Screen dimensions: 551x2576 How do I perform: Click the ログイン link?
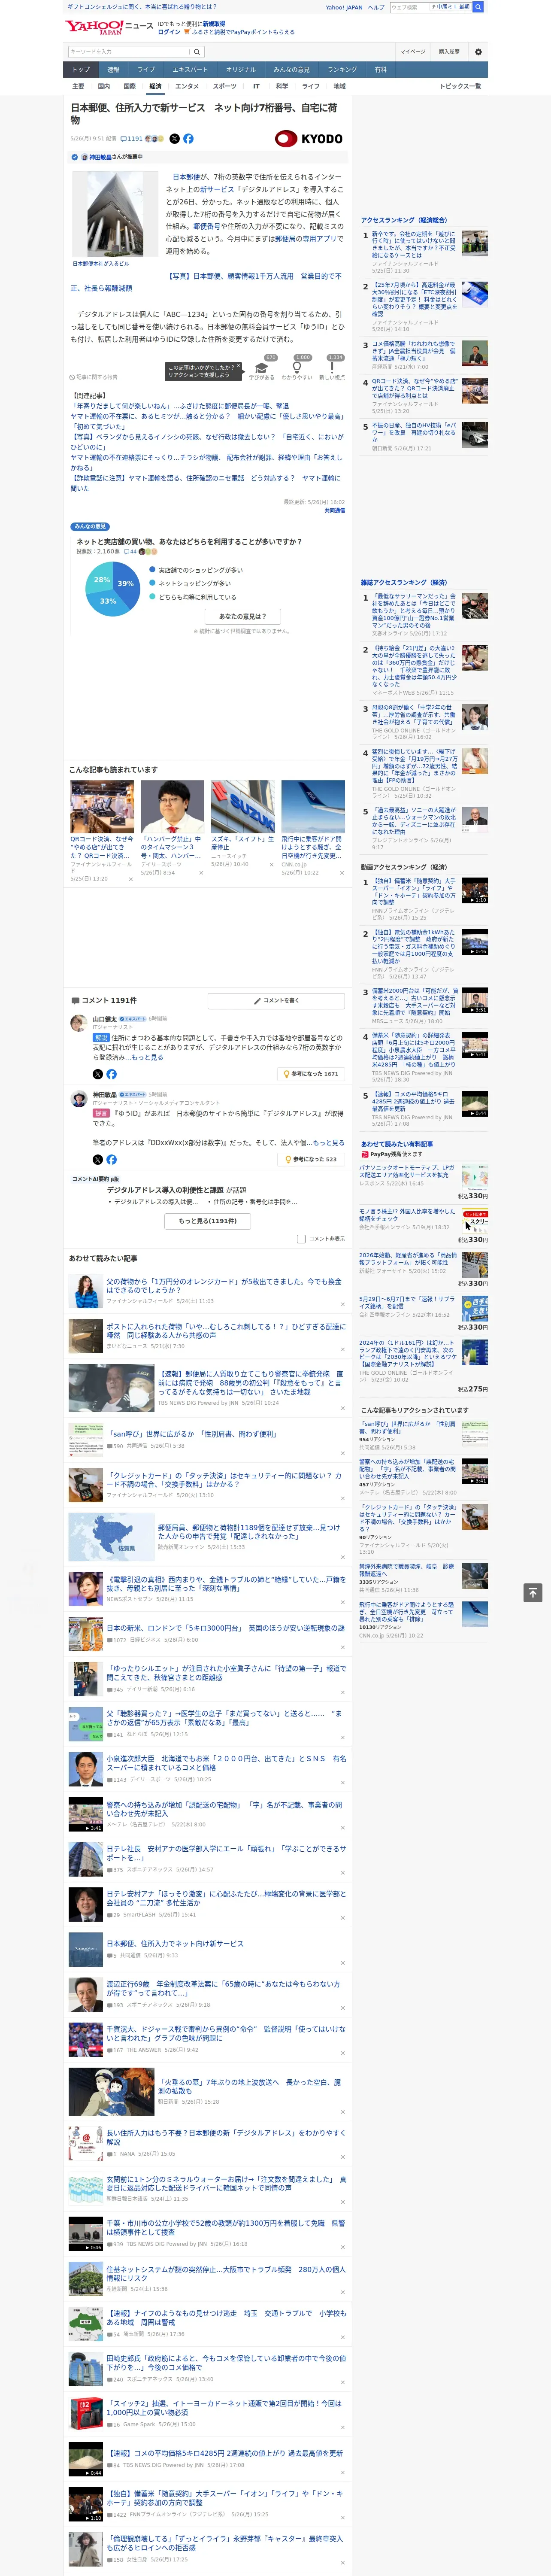tap(169, 32)
